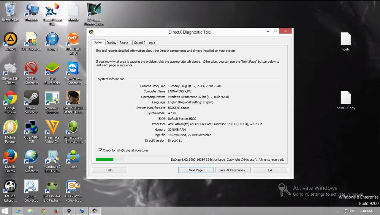Click the LAKNATORY-LIVE computer name
This screenshot has height=215, width=380.
pyautogui.click(x=180, y=91)
